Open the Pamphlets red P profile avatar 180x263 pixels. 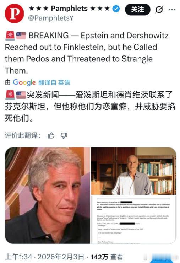[x=15, y=14]
